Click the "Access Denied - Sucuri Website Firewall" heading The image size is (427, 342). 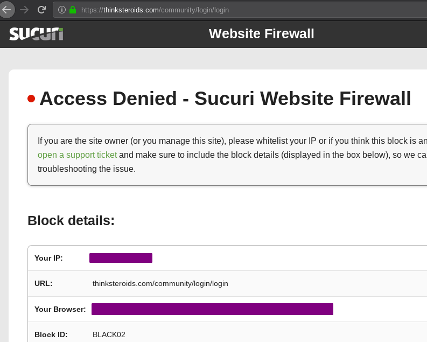coord(225,99)
